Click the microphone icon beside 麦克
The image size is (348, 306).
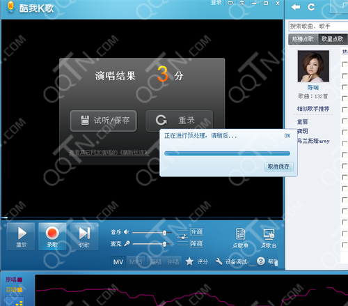[x=127, y=243]
